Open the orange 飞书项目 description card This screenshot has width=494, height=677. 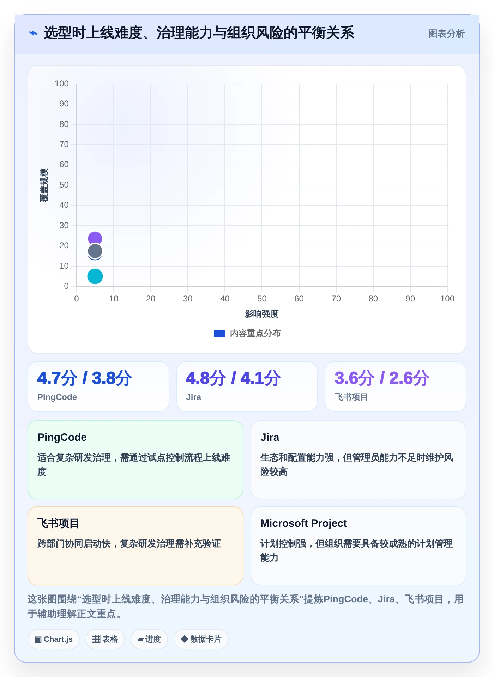click(x=135, y=546)
